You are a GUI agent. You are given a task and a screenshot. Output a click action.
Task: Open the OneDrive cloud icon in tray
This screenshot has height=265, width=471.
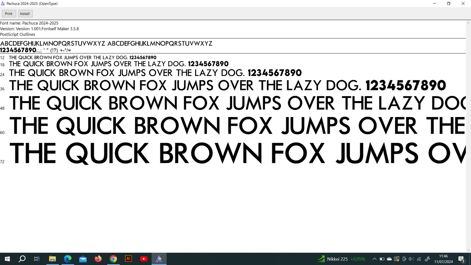pyautogui.click(x=389, y=259)
